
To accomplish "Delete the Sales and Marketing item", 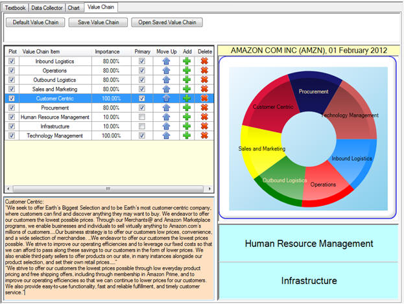I will [204, 89].
